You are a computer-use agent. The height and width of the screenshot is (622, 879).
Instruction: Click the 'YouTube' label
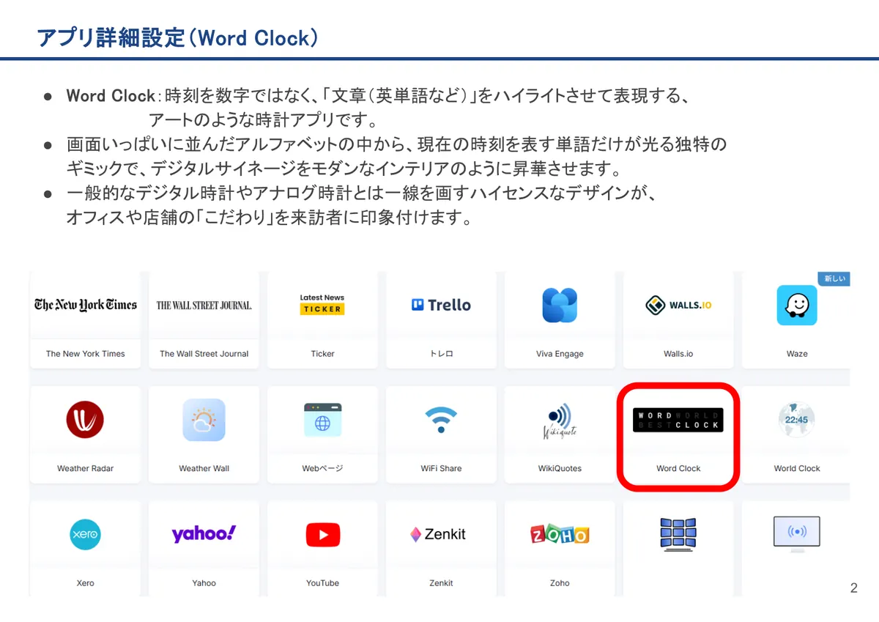click(322, 584)
